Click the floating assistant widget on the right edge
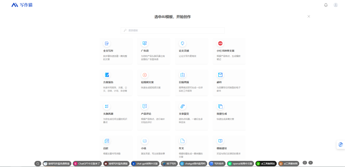Viewport: 345px width, 167px height. pyautogui.click(x=341, y=145)
